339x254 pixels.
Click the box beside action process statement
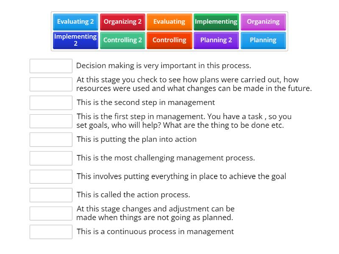pyautogui.click(x=51, y=195)
